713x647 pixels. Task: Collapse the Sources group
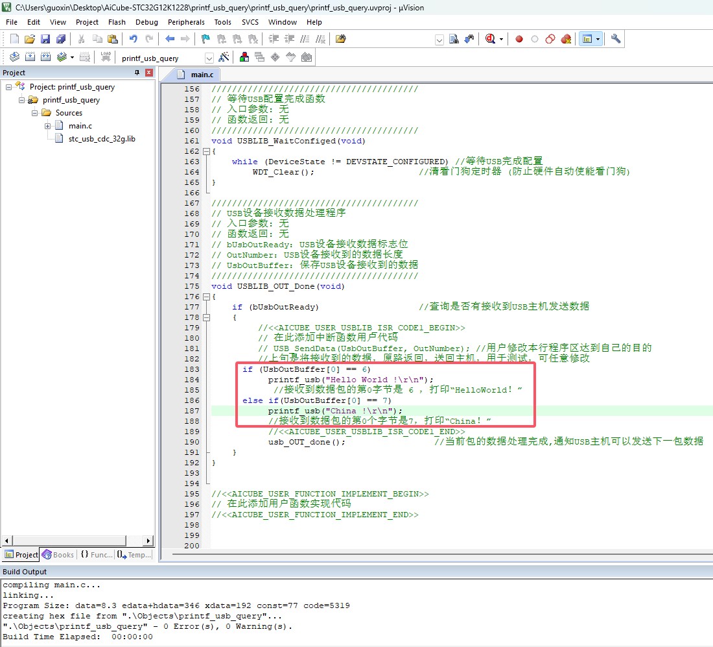point(34,113)
